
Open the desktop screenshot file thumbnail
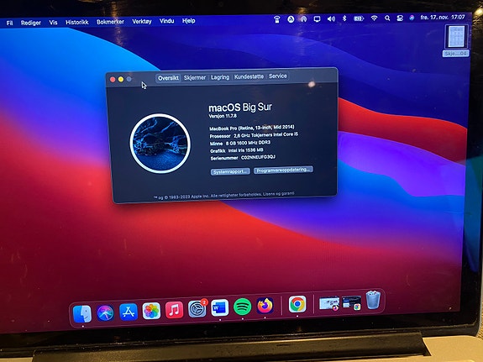click(456, 37)
